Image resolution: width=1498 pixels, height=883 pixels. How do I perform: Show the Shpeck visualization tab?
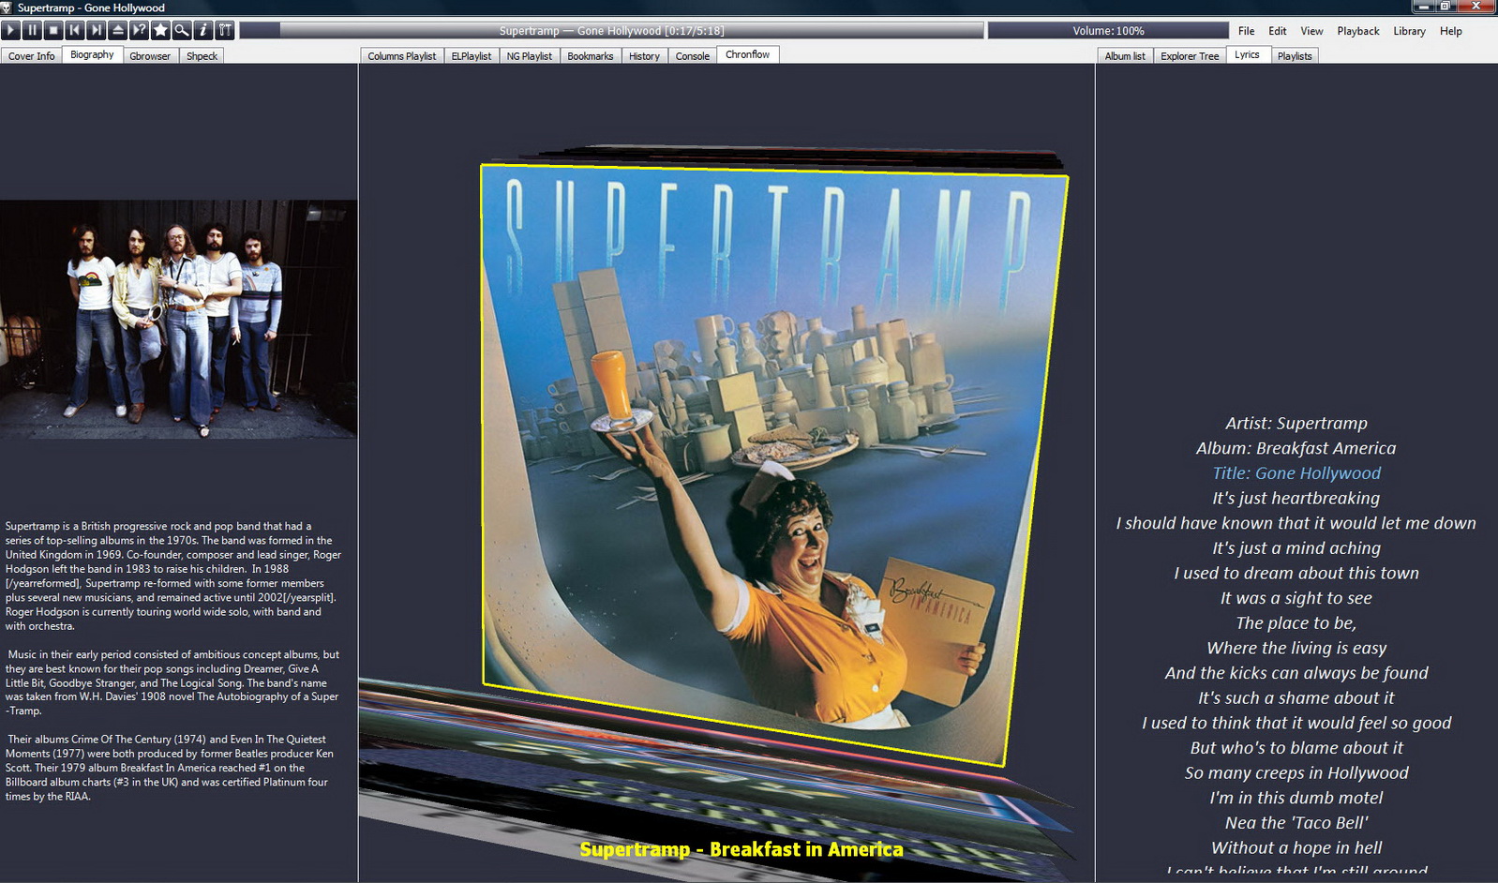click(202, 56)
